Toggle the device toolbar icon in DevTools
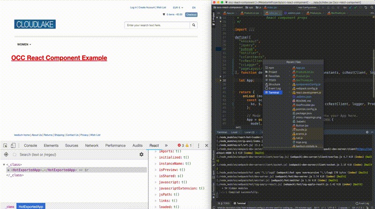 point(13,146)
